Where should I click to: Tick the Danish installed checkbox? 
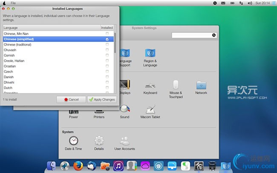(x=107, y=77)
